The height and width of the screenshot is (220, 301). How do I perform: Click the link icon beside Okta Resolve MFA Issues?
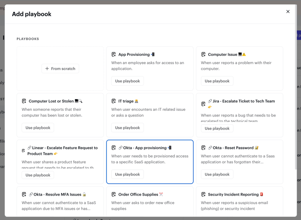pos(31,195)
